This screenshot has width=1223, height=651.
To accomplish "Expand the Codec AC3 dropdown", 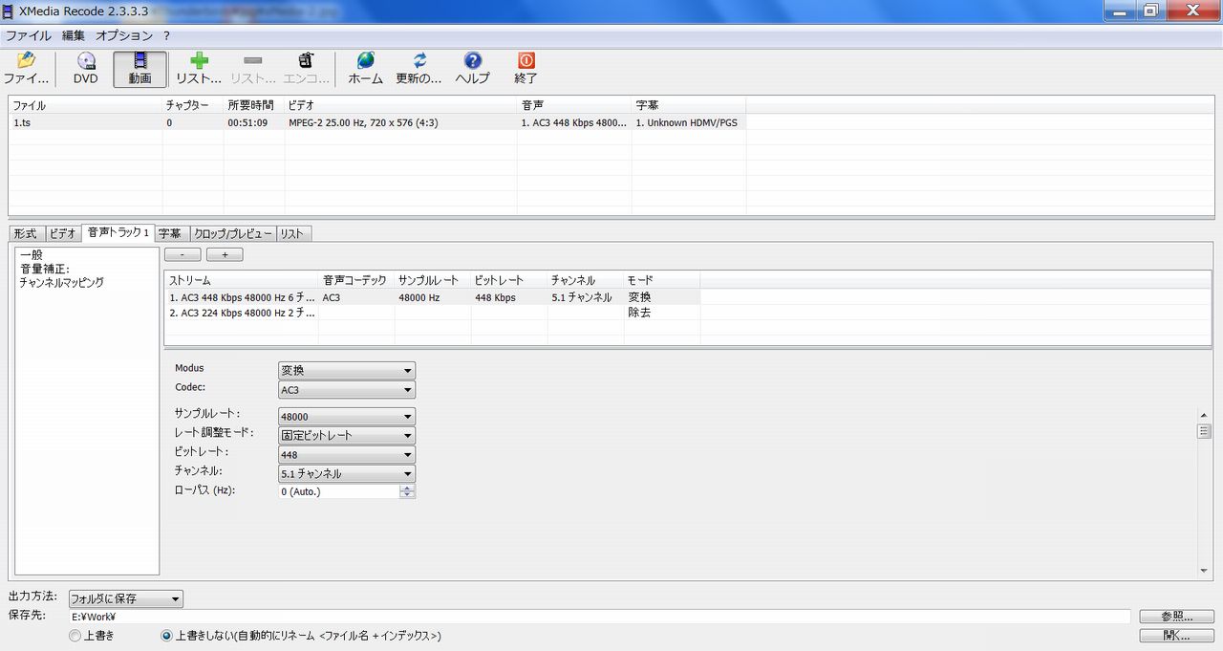I will pos(347,390).
